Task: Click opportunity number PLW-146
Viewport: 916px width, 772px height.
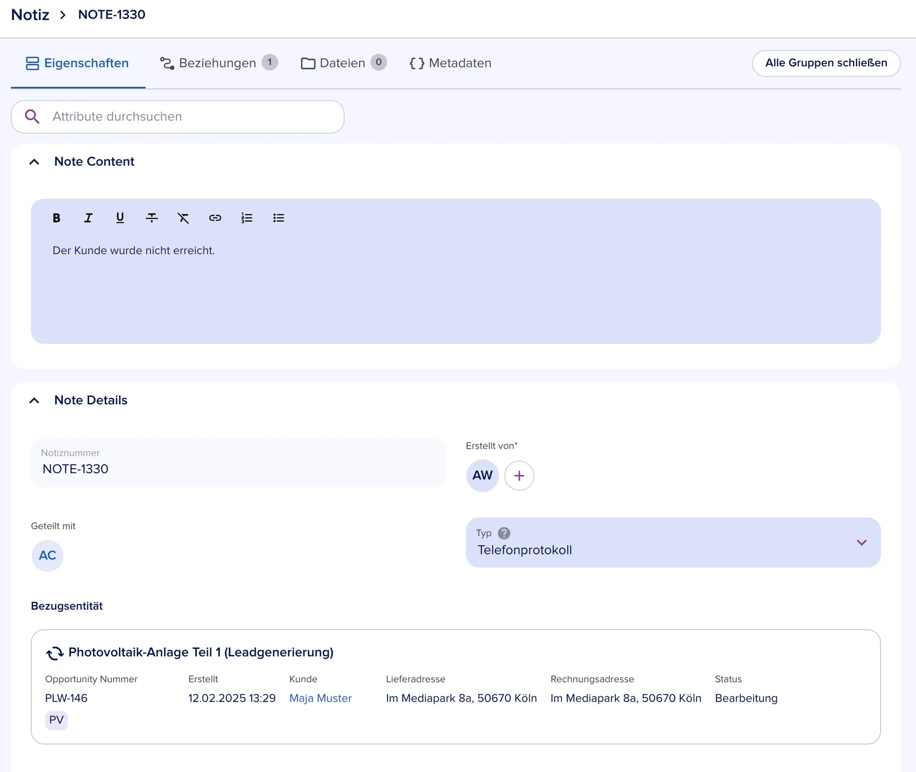Action: click(x=66, y=698)
